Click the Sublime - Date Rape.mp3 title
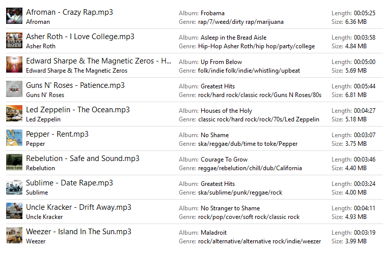This screenshot has height=254, width=383. (70, 183)
